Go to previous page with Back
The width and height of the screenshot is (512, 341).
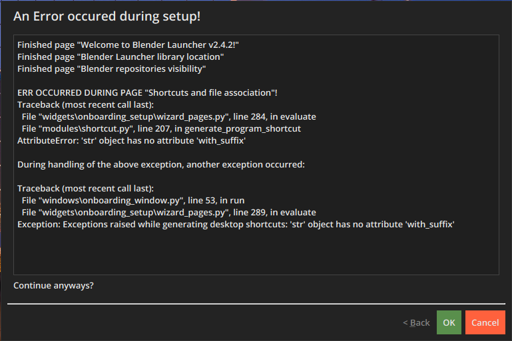(x=416, y=322)
